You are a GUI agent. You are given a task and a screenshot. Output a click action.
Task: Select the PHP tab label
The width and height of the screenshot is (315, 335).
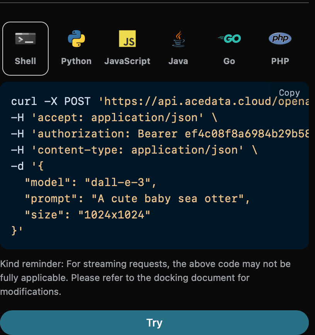pyautogui.click(x=280, y=61)
